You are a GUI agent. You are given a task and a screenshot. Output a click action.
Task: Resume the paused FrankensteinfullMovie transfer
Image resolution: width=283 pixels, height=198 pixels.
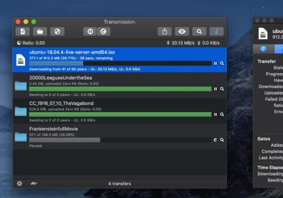pyautogui.click(x=216, y=140)
